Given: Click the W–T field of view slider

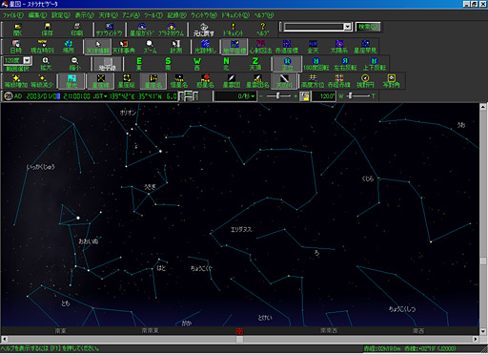Looking at the screenshot, I should 357,95.
